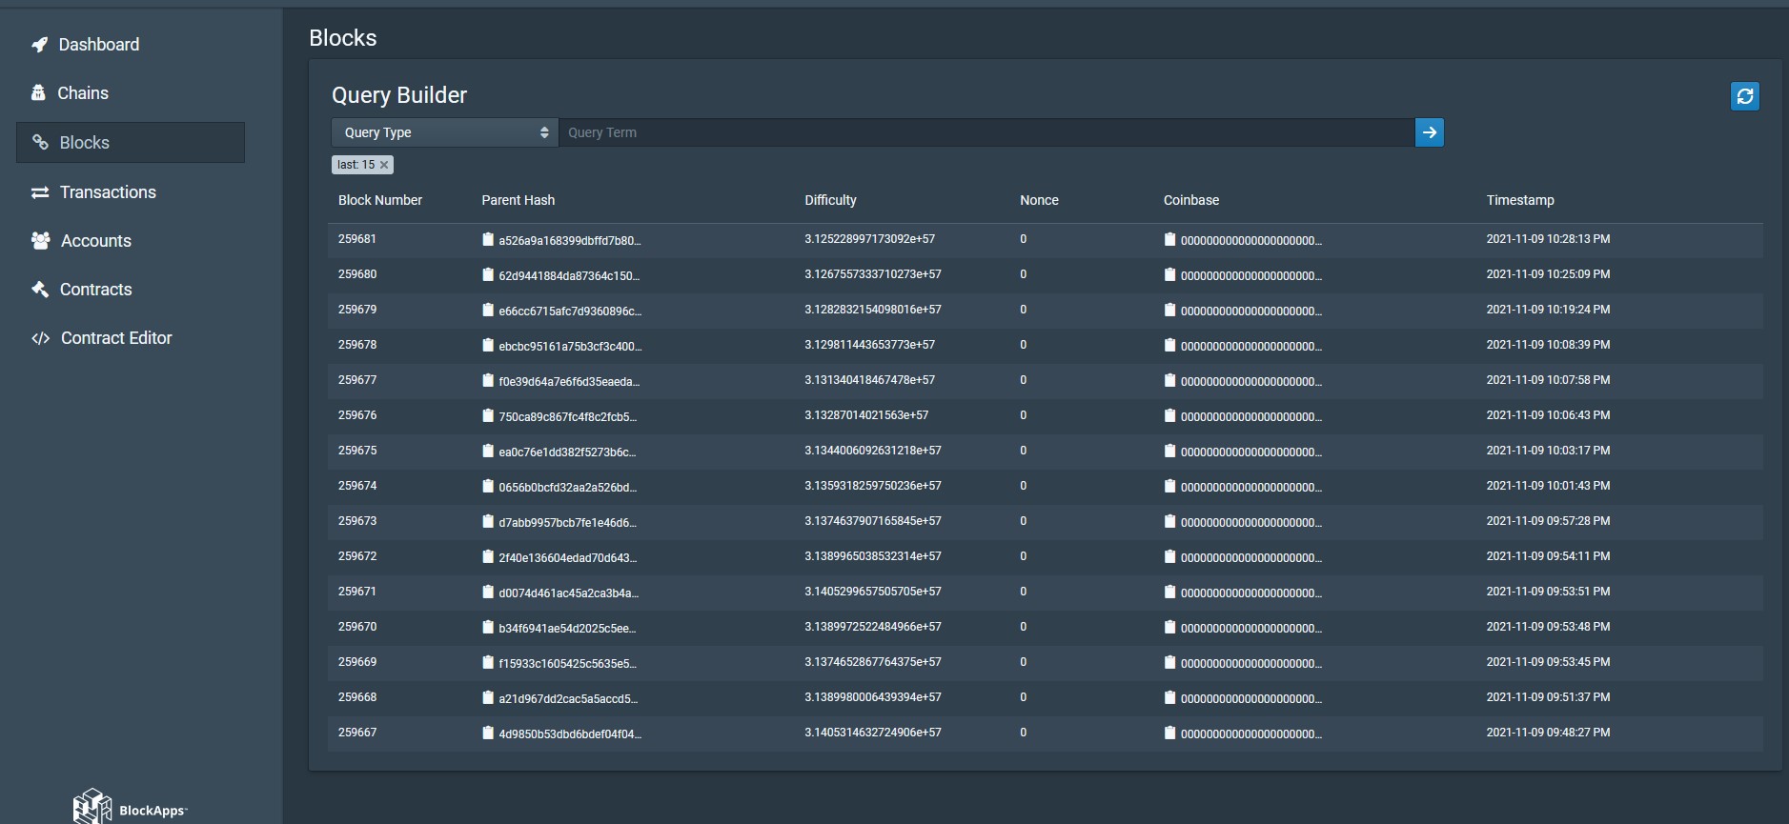
Task: Select Blocks in the sidebar
Action: tap(131, 142)
